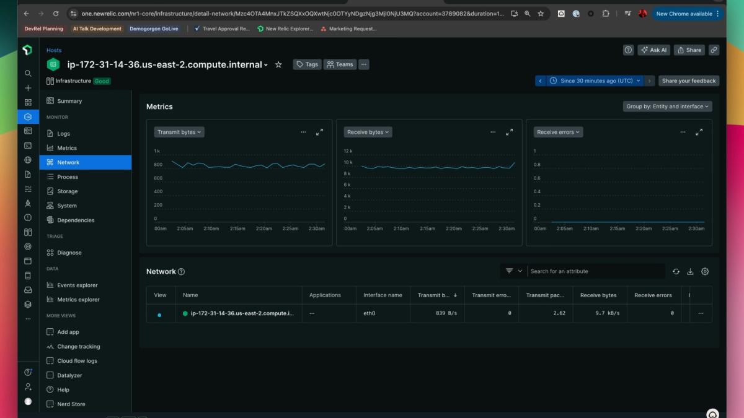This screenshot has height=418, width=744.
Task: Focus the Search for an attribute field
Action: 595,271
